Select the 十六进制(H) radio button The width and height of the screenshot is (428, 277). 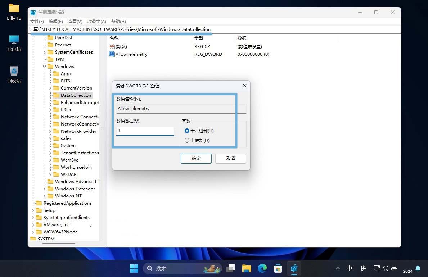pos(187,131)
